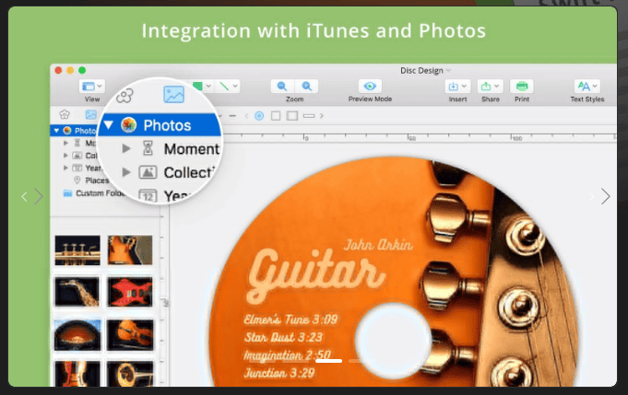
Task: Select the "John Arkin" text on disc
Action: click(x=378, y=244)
